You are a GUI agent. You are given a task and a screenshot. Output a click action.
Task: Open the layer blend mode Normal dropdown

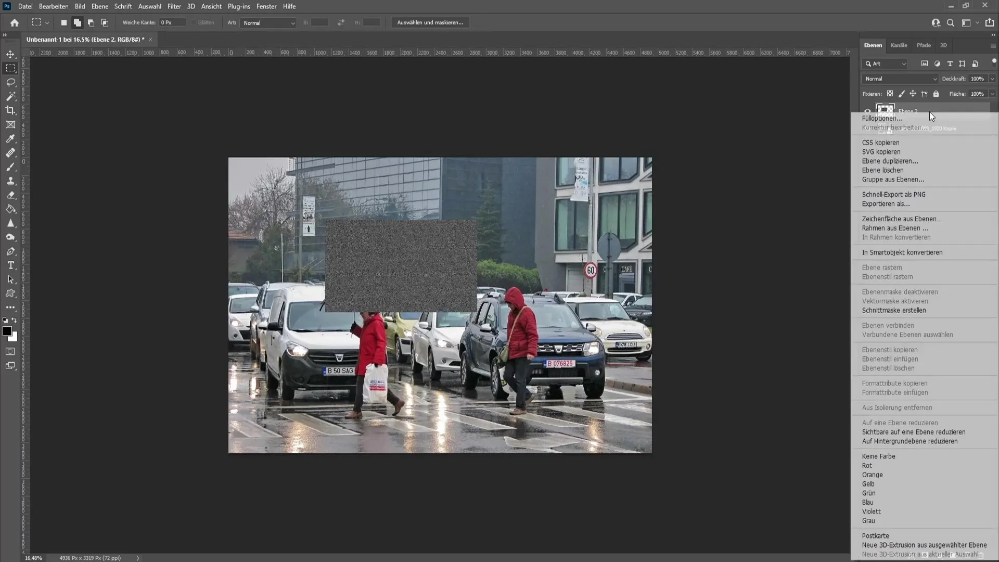(900, 79)
